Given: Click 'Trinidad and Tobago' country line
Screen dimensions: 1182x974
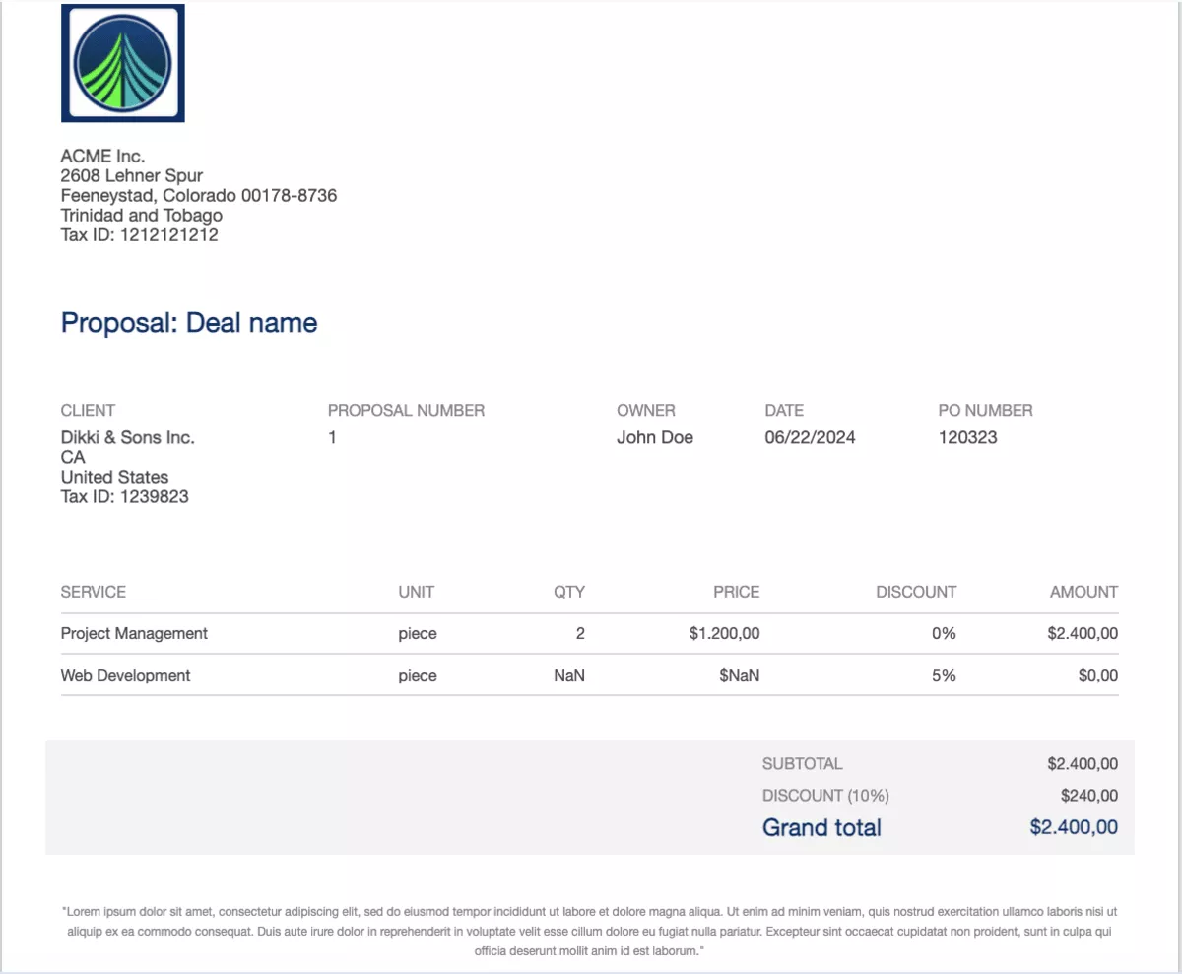Looking at the screenshot, I should click(142, 215).
